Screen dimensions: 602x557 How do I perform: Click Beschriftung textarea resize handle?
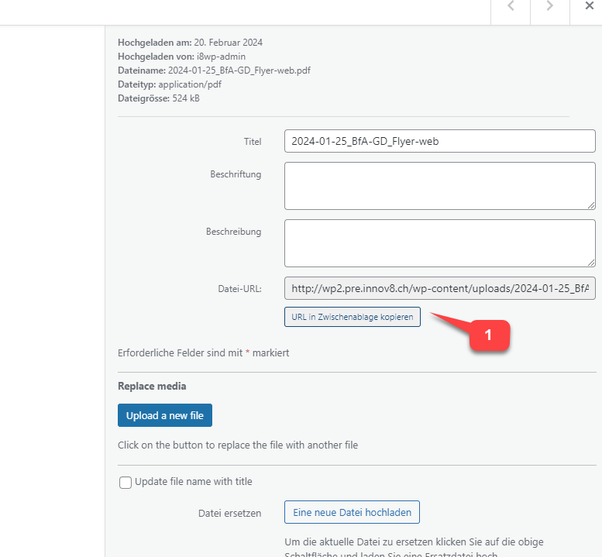point(591,206)
